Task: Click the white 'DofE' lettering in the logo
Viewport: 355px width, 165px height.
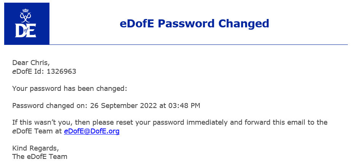Action: 25,30
